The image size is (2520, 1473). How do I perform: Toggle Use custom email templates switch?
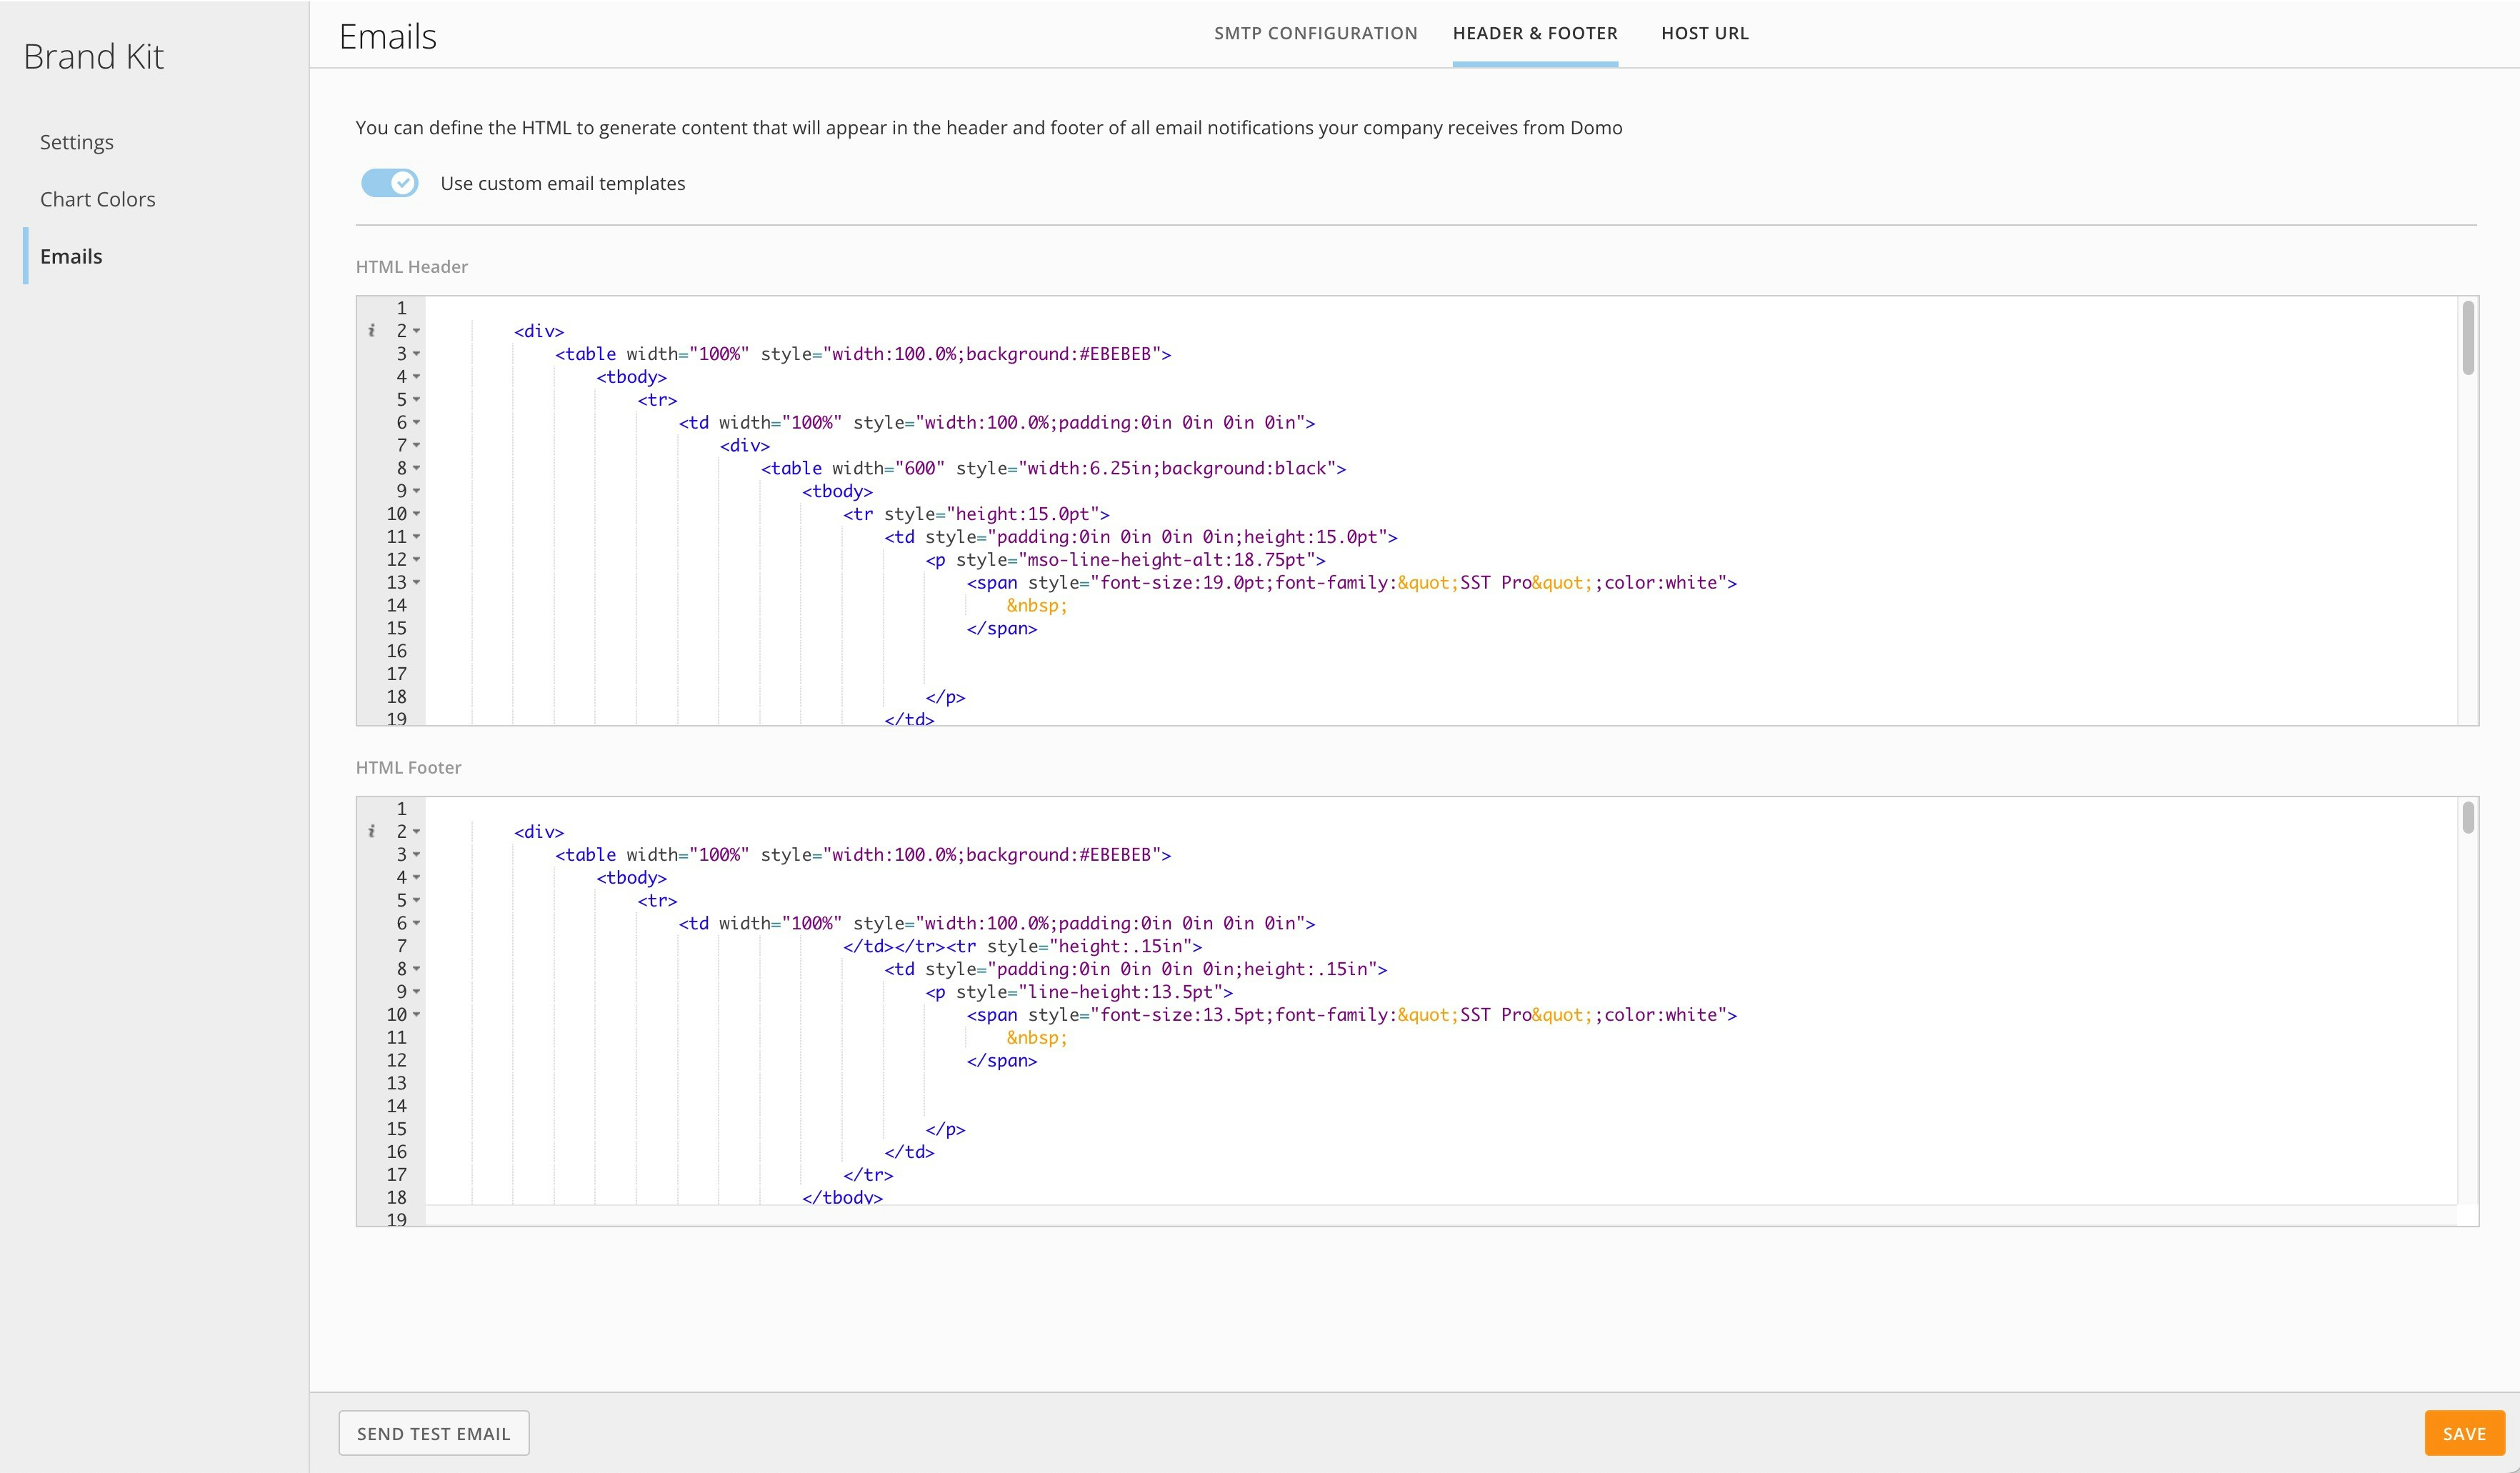[390, 183]
